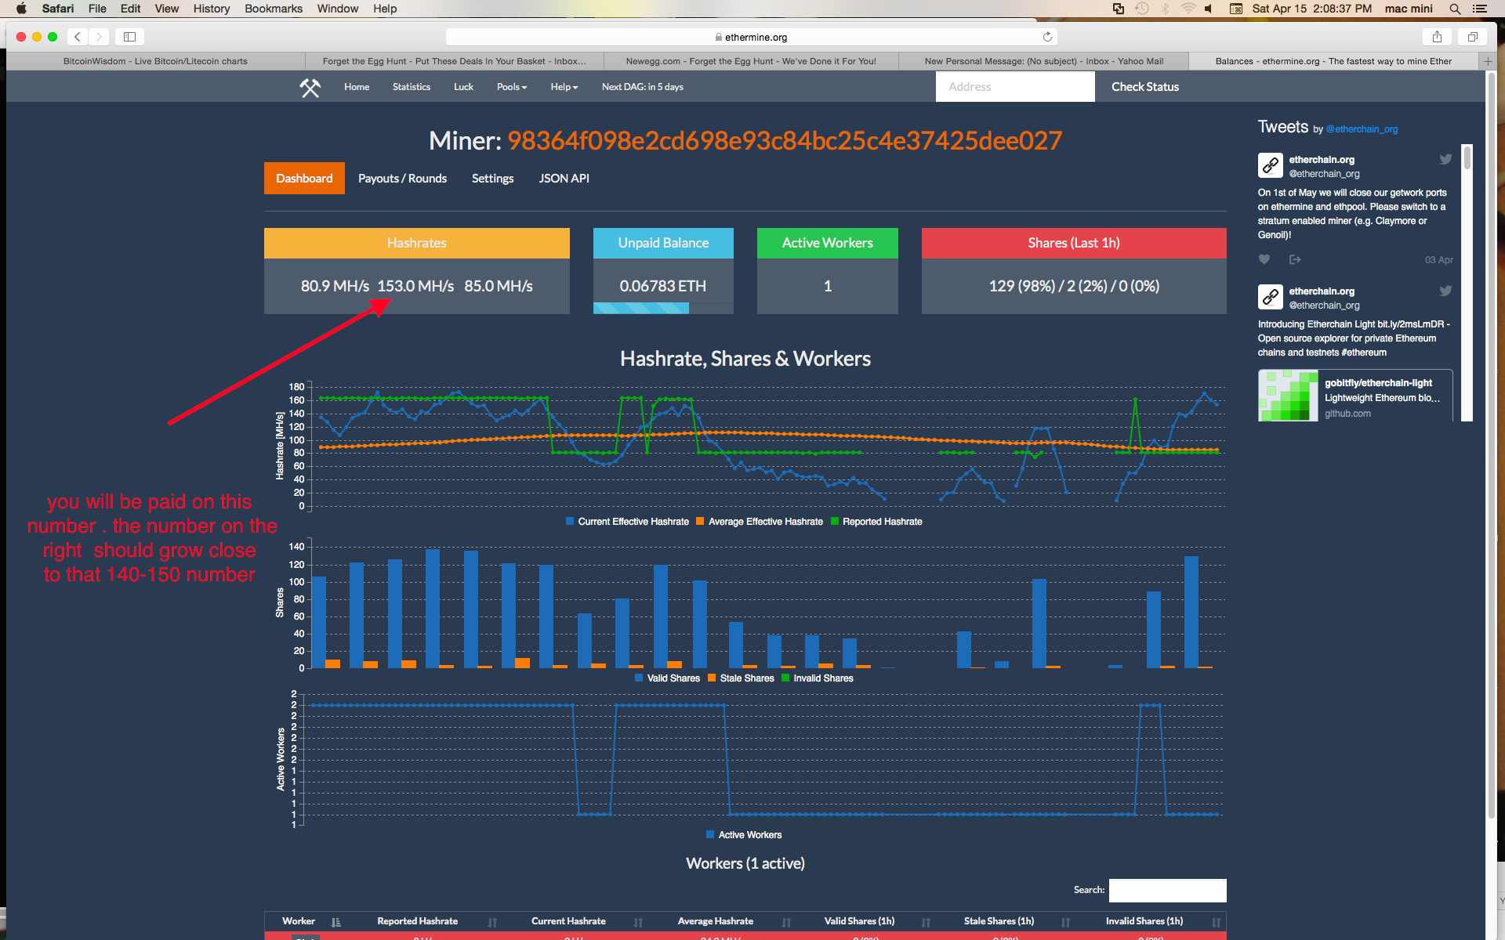Expand the Pools dropdown menu
The width and height of the screenshot is (1505, 940).
point(512,87)
